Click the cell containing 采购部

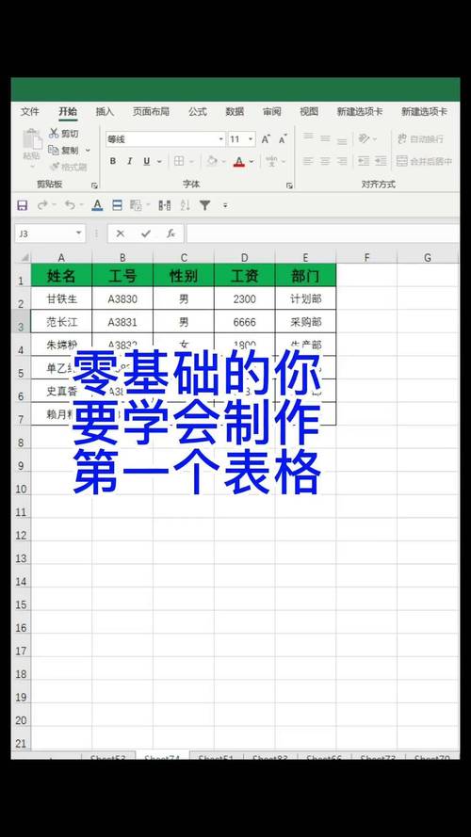305,322
